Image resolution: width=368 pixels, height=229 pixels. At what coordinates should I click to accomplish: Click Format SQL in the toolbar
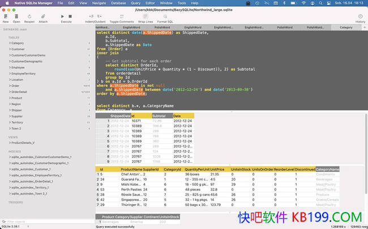pos(166,17)
